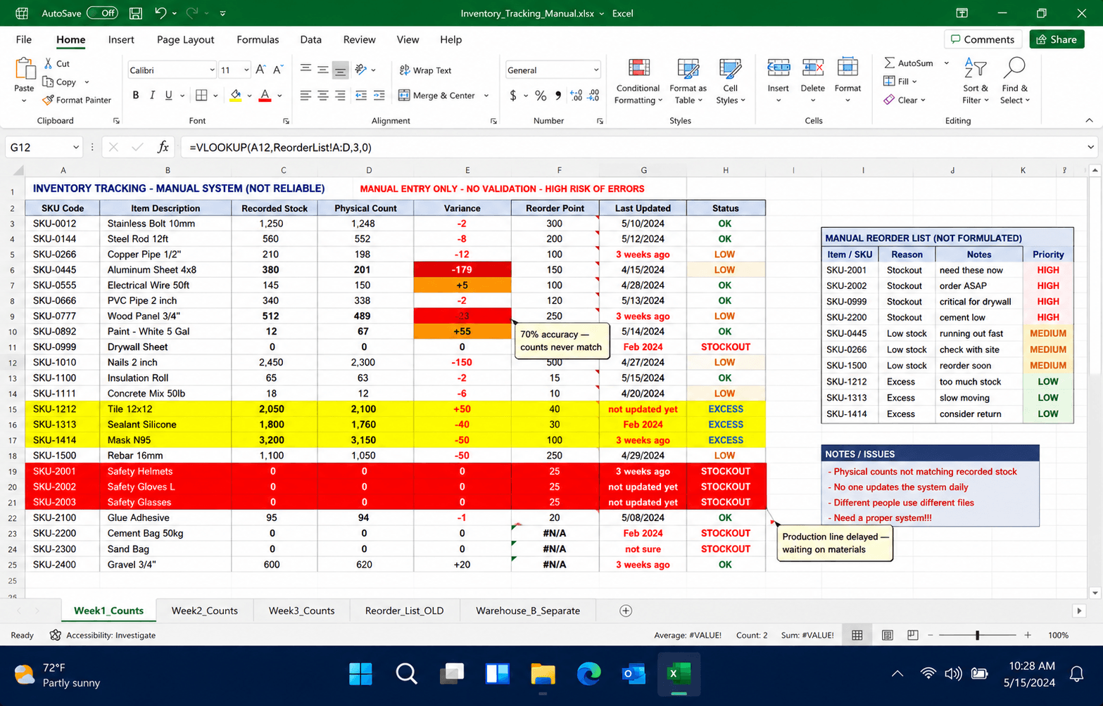Apply percent style format
Image resolution: width=1103 pixels, height=706 pixels.
(x=540, y=95)
